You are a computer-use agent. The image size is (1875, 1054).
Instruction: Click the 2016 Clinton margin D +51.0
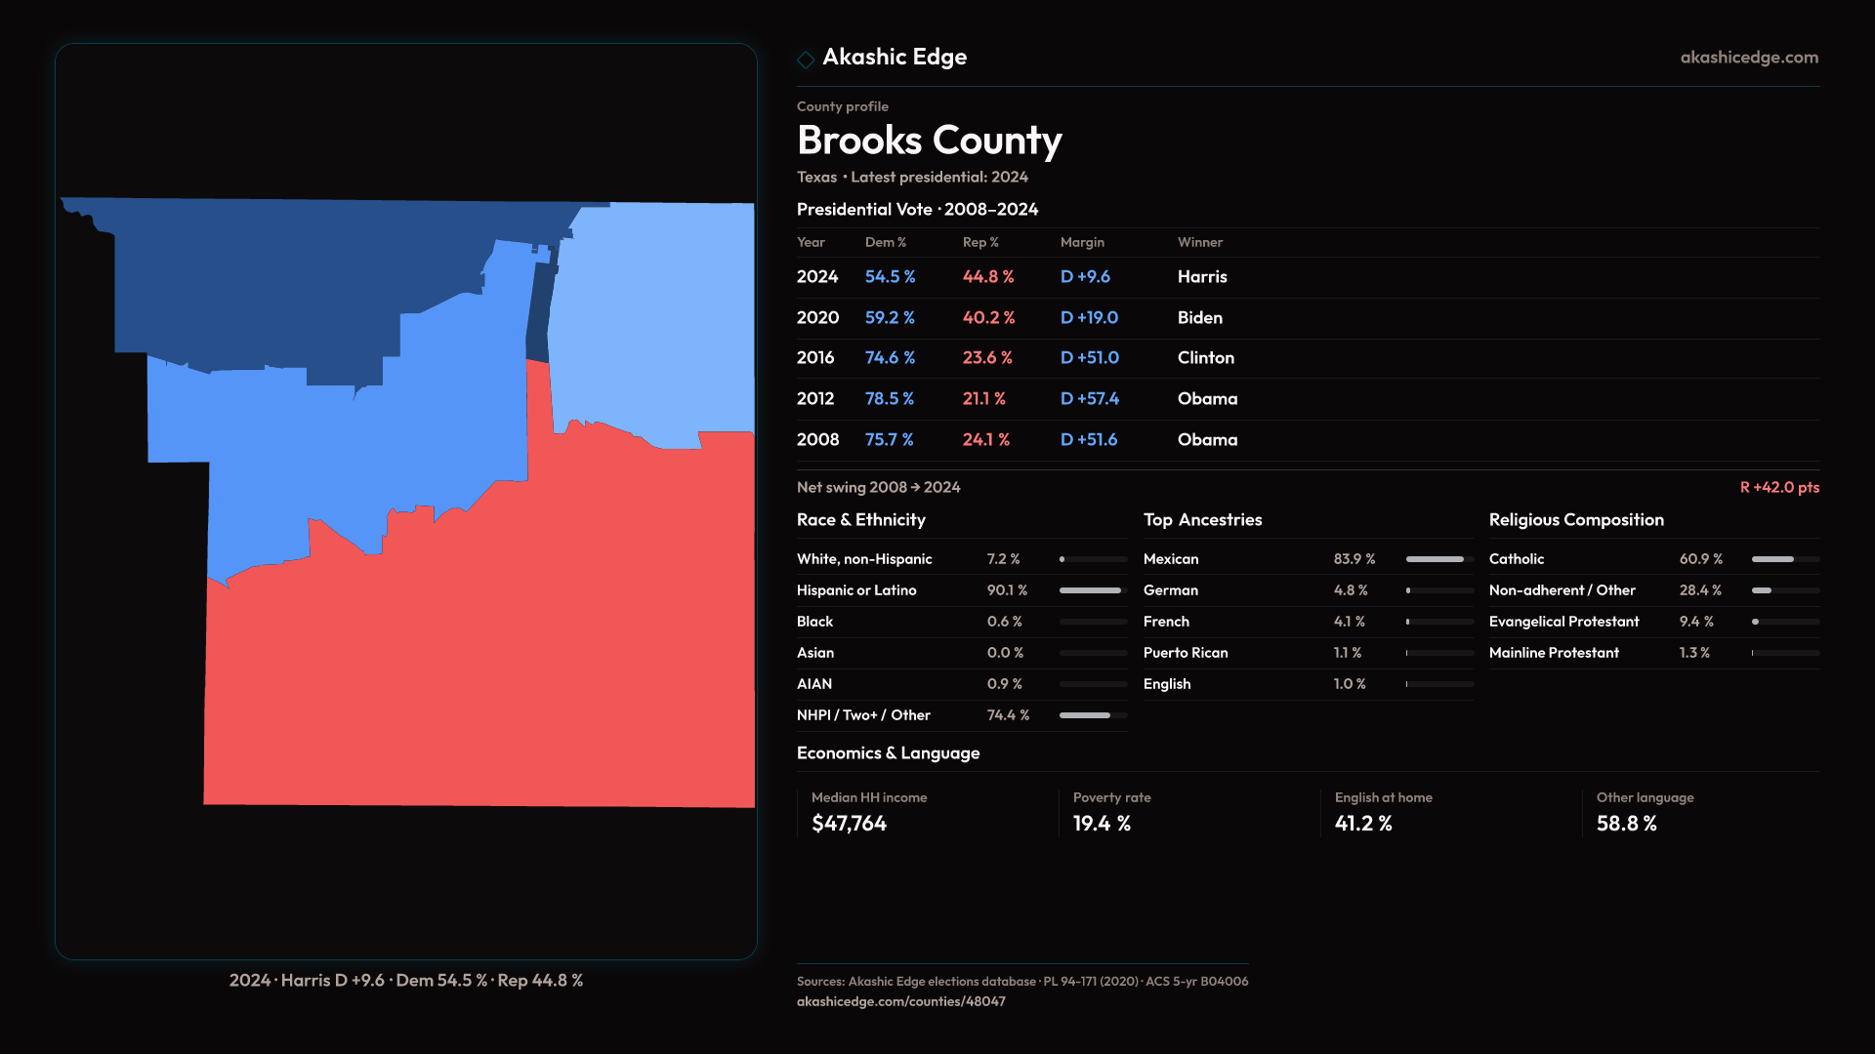click(1089, 358)
